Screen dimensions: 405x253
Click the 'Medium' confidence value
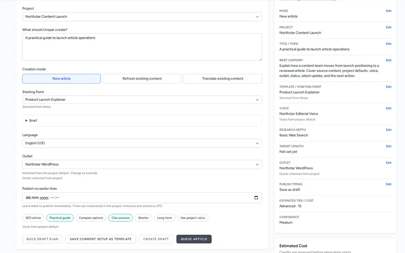pos(286,223)
